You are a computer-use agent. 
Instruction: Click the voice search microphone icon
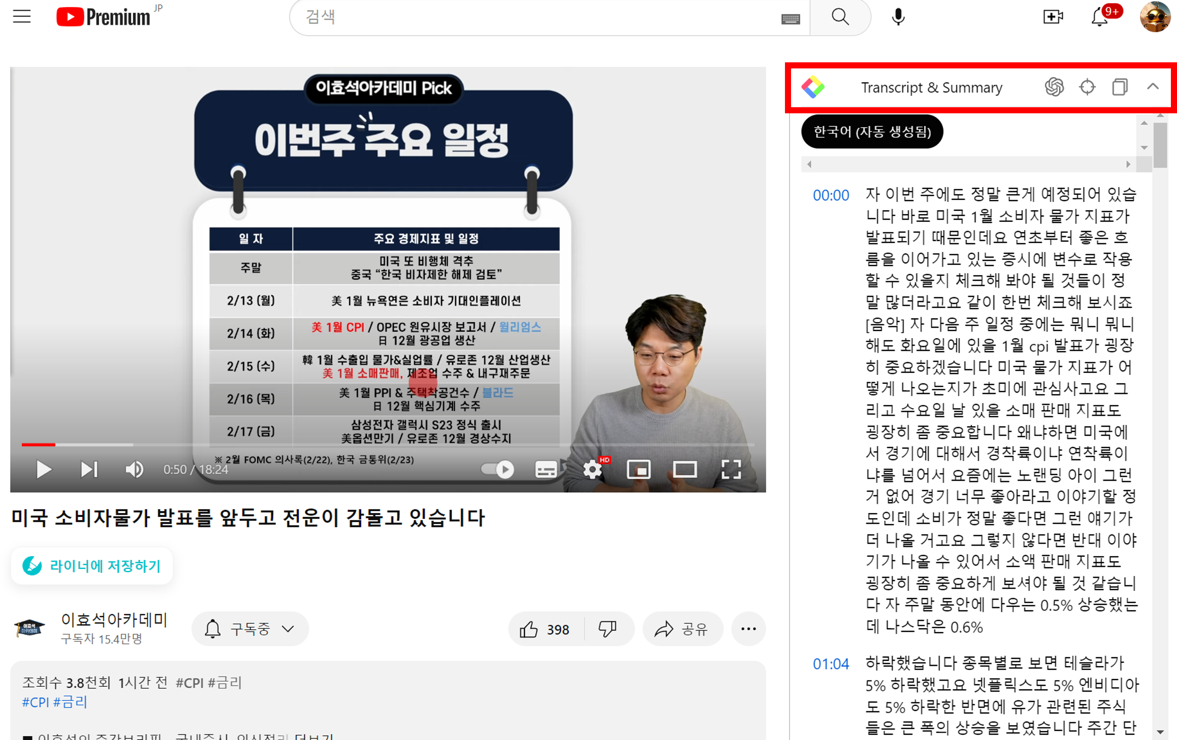point(897,17)
